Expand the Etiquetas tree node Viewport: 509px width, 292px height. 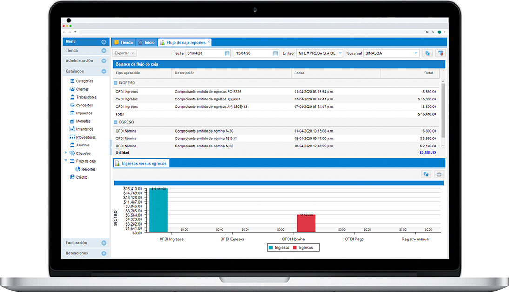click(x=66, y=153)
